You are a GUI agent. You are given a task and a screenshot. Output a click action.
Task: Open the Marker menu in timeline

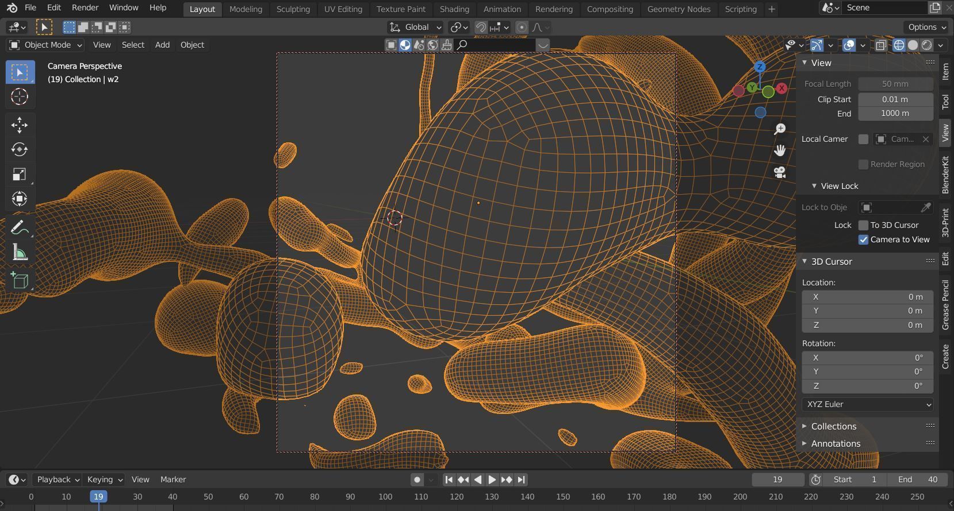[x=173, y=479]
